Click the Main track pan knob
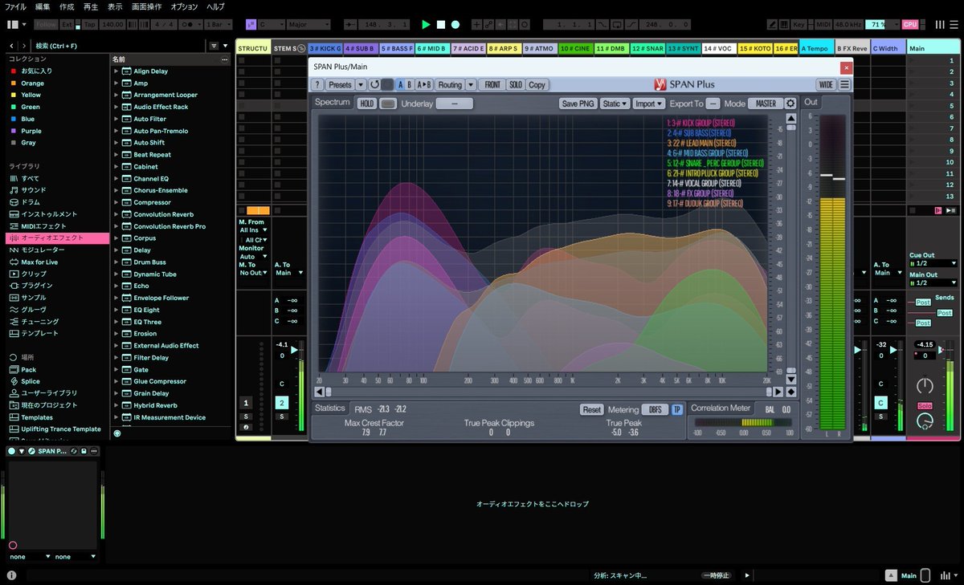 click(925, 386)
